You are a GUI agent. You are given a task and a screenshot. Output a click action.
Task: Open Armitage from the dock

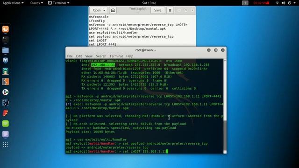point(5,71)
